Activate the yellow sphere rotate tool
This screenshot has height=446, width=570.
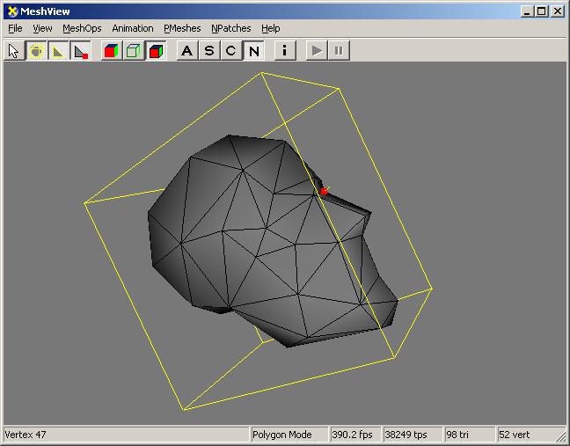(36, 50)
